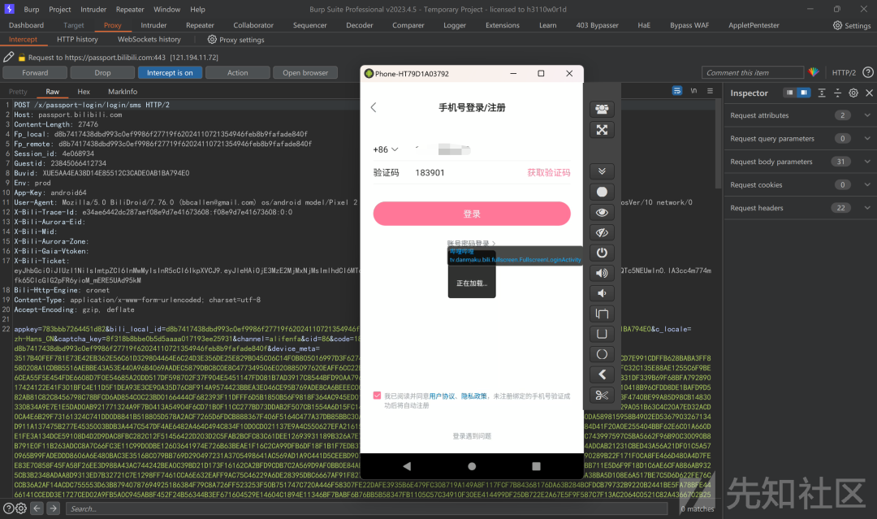The image size is (877, 519).
Task: Open the +86 country code dropdown
Action: coord(386,149)
